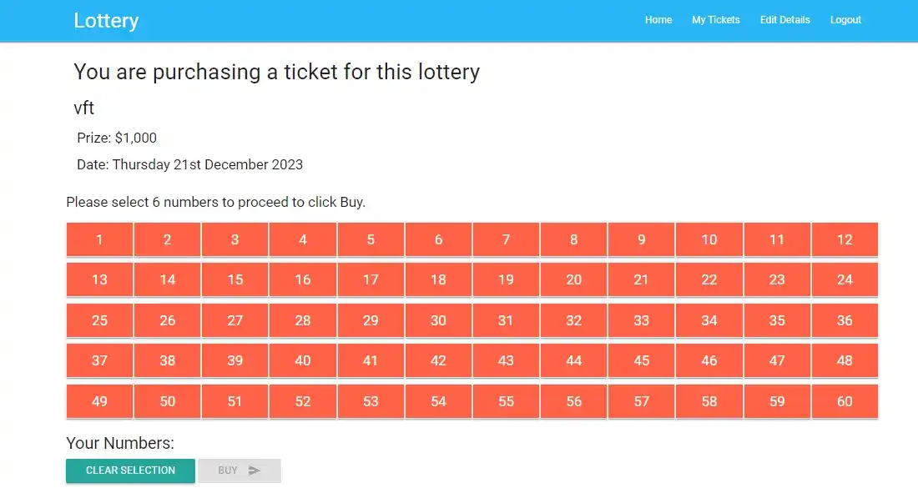This screenshot has width=918, height=493.
Task: Select lottery number 1
Action: (99, 239)
